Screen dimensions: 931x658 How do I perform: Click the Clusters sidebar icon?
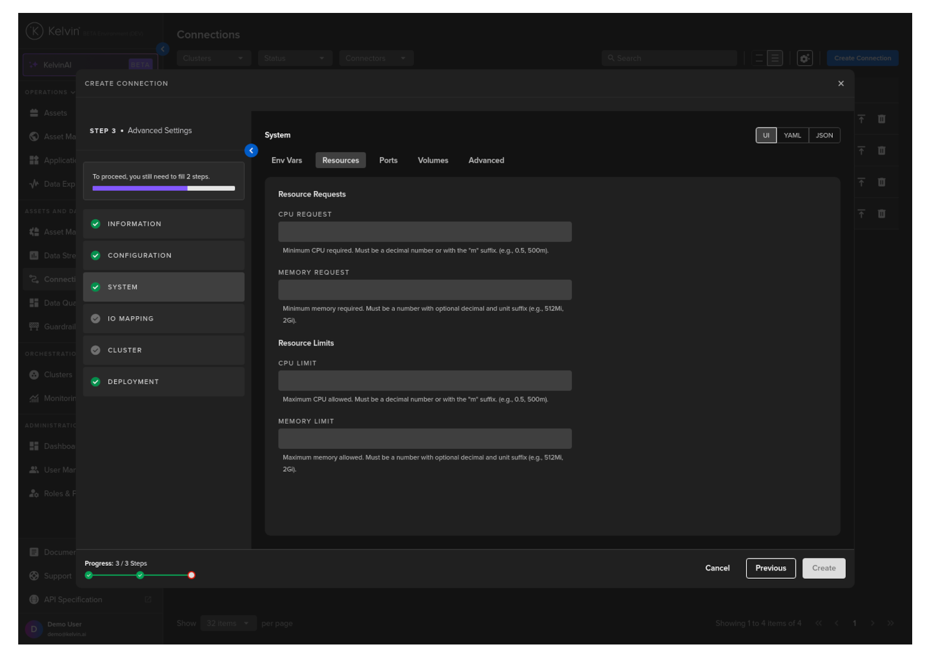click(34, 375)
